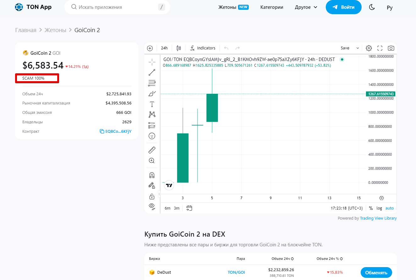Toggle stay in drawing mode pencil-lock
Image resolution: width=416 pixels, height=280 pixels.
click(x=152, y=186)
